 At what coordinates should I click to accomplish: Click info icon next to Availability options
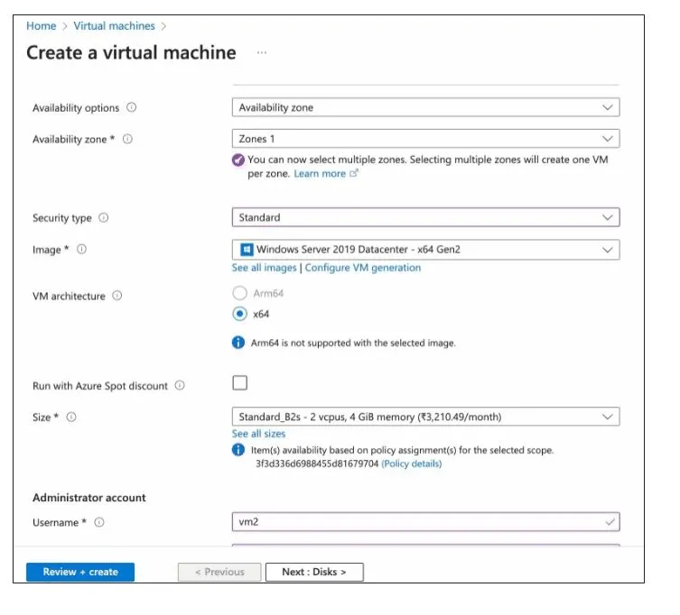[132, 107]
